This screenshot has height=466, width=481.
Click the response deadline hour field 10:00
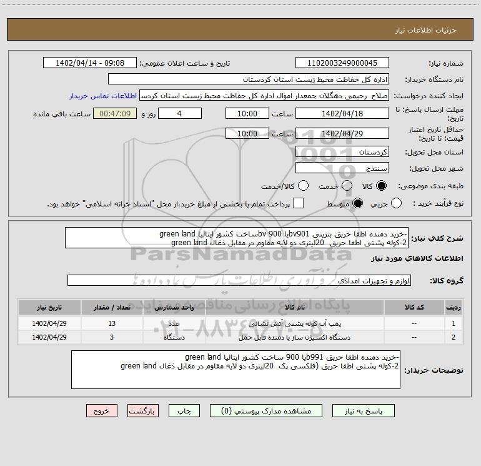[247, 114]
